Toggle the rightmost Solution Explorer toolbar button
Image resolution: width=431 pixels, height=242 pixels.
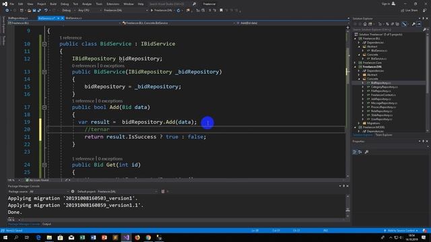[419, 24]
